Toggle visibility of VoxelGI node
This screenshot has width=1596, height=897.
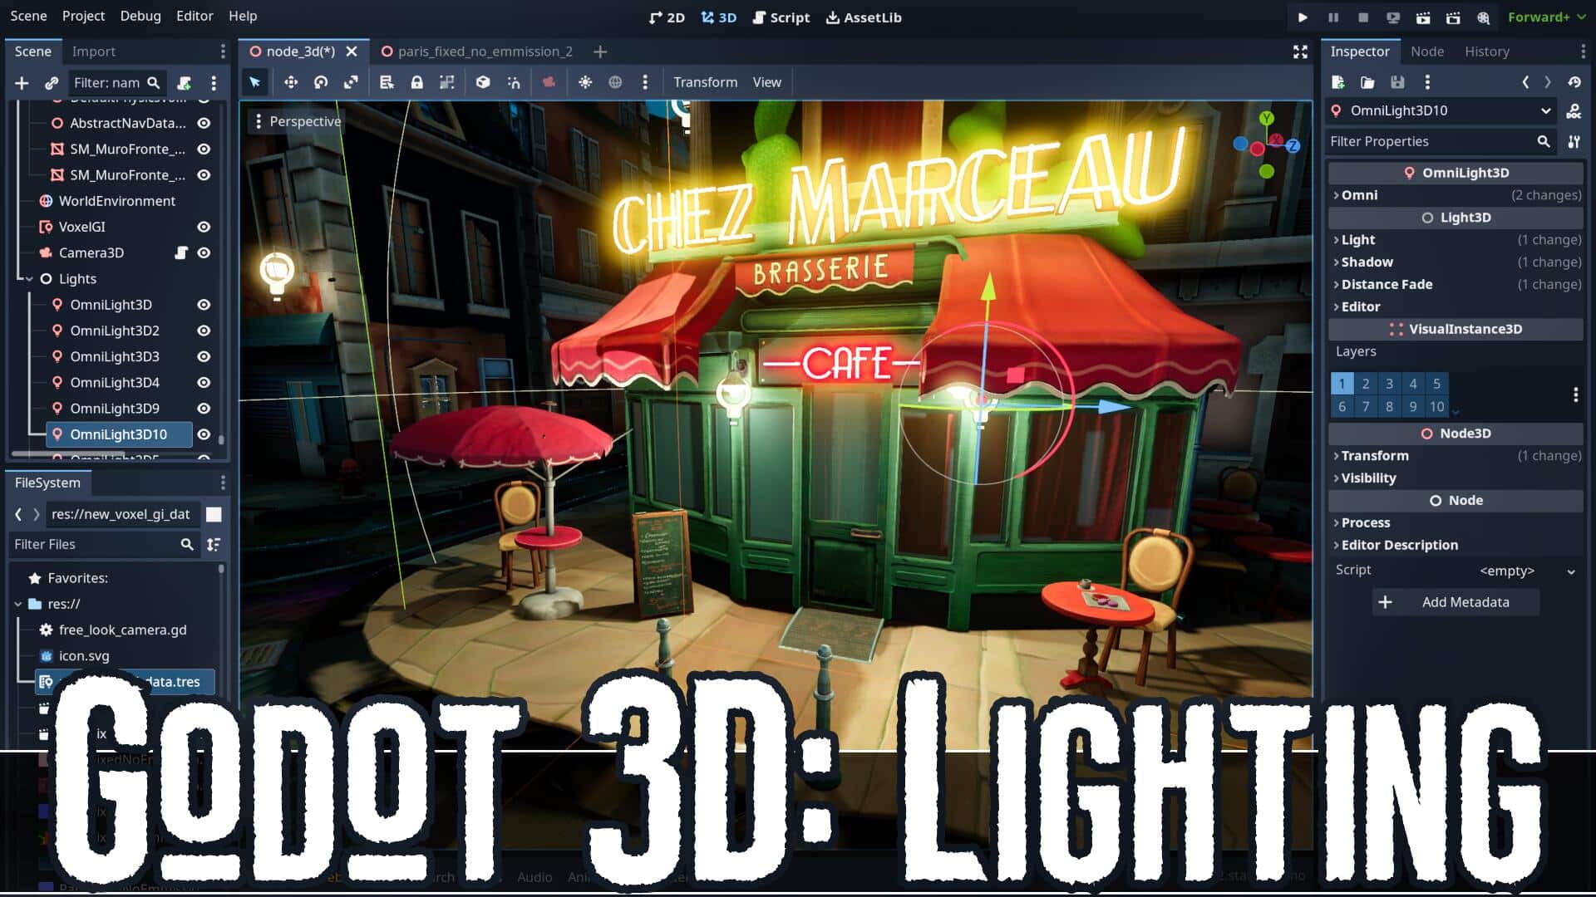204,227
